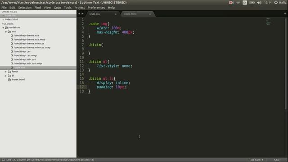The image size is (288, 162).
Task: Open bootstrap.css.map in sidebar
Action: coord(26,55)
